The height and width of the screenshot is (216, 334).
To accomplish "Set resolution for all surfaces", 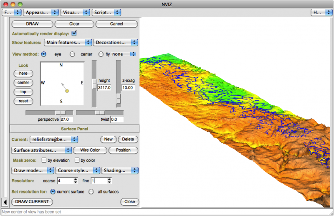I will click(91, 191).
